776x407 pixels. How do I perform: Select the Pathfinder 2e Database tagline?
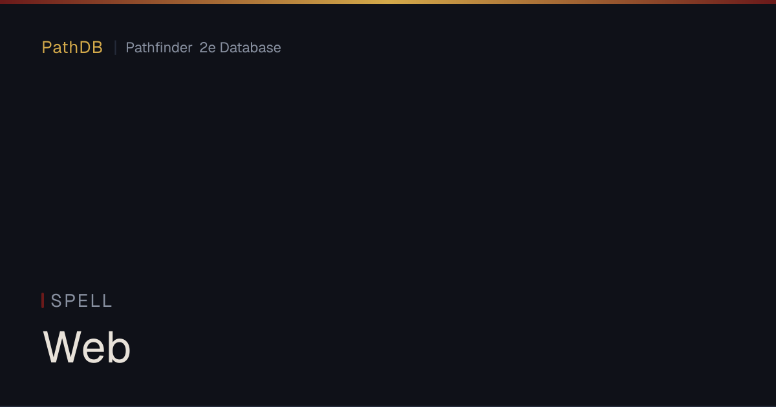click(203, 47)
